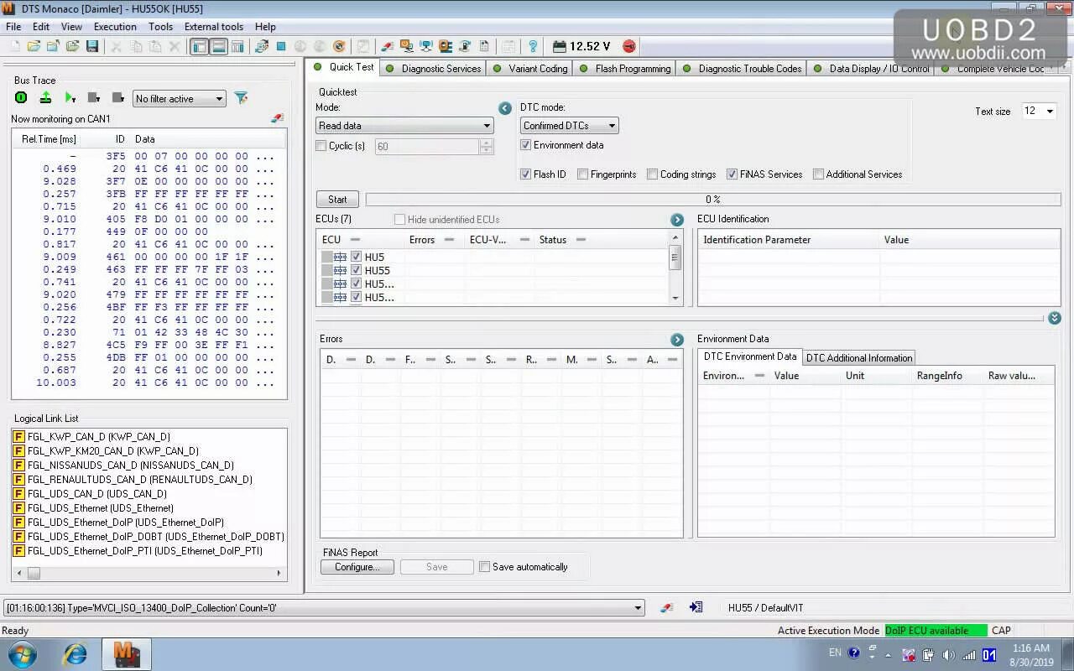Click the blue question mark help icon
This screenshot has width=1074, height=671.
[x=532, y=46]
